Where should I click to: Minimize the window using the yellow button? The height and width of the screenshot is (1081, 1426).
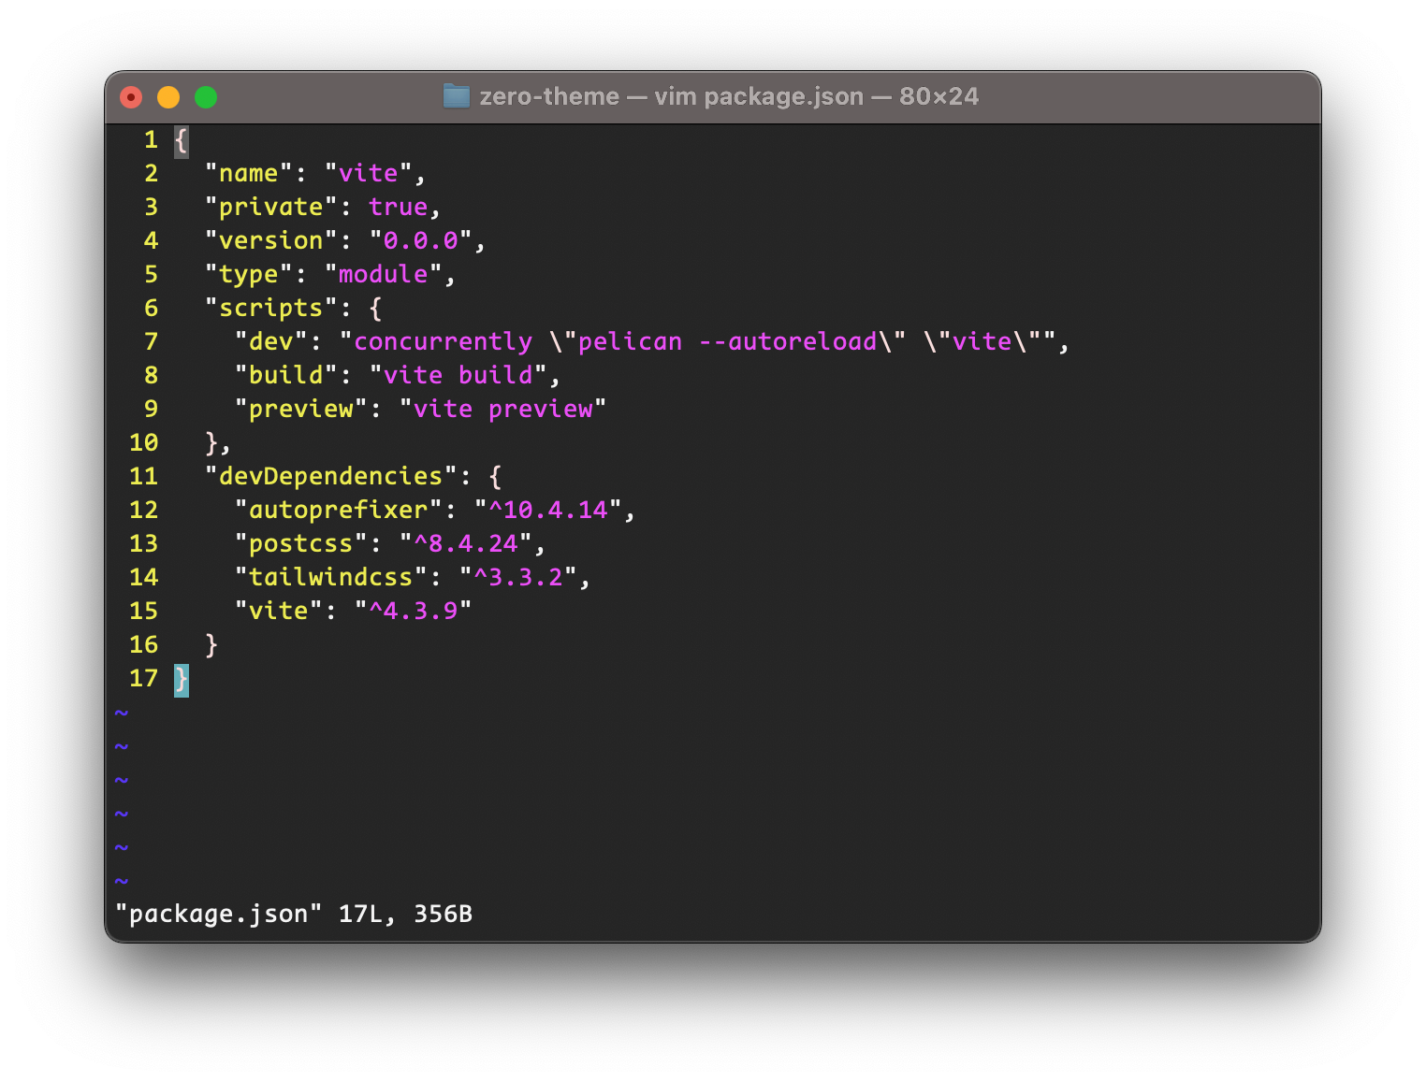pos(168,97)
